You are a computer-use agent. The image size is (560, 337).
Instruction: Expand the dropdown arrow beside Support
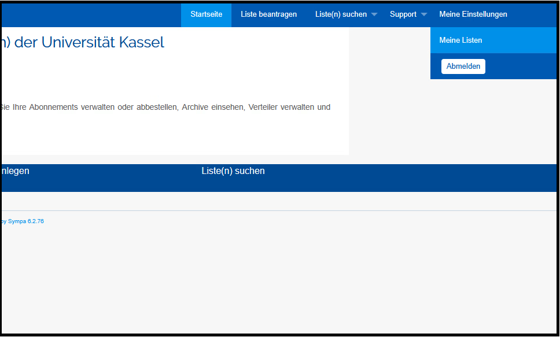(424, 14)
